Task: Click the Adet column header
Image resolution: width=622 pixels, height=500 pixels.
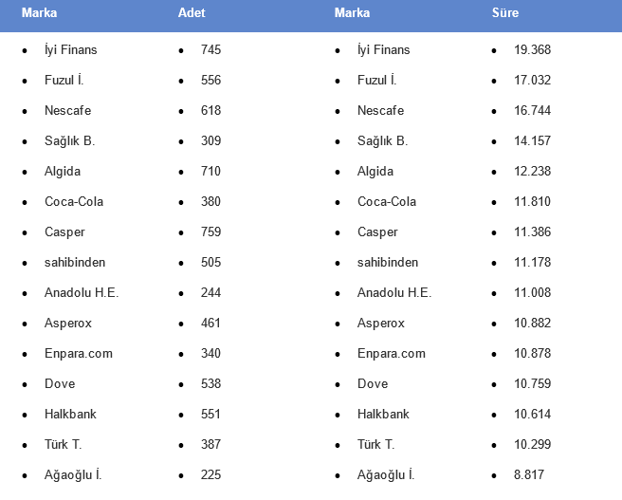Action: coord(192,13)
